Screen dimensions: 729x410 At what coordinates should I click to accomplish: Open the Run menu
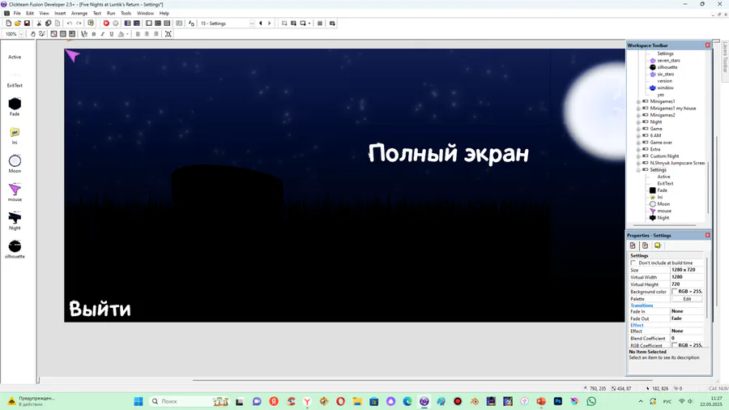pyautogui.click(x=111, y=14)
